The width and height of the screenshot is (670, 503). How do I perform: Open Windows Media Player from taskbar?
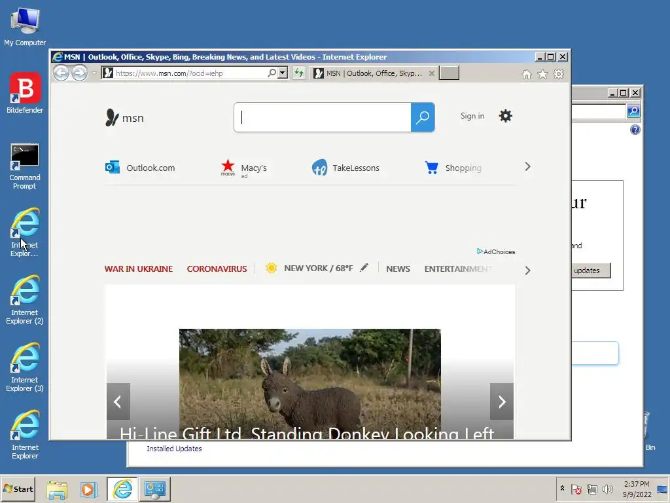89,489
